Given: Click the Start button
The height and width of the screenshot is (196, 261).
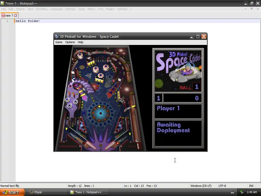Looking at the screenshot, I should click(12, 192).
